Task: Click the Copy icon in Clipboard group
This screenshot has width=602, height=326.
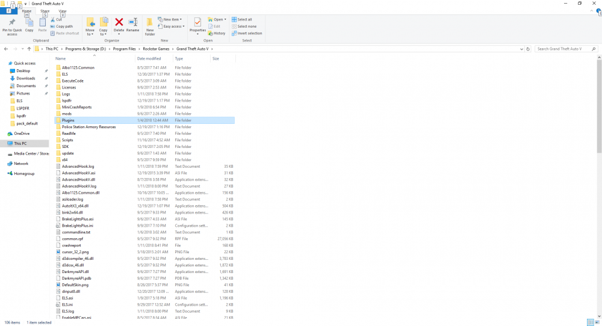Action: 29,22
